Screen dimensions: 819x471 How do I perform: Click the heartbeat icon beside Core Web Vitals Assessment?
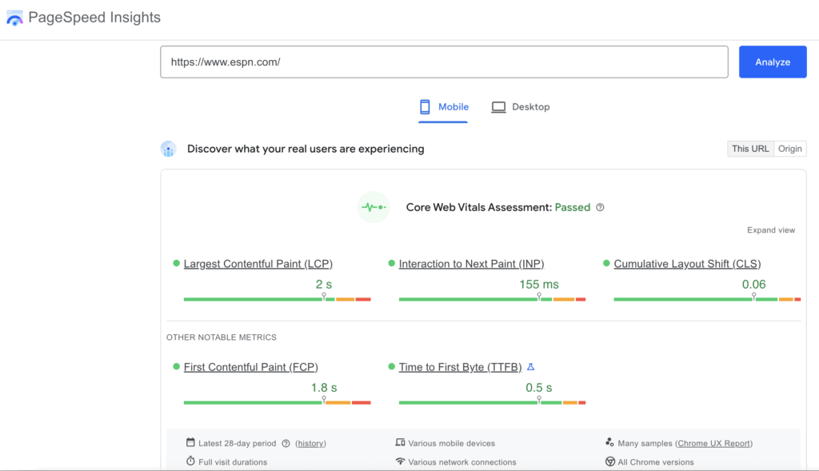click(373, 207)
